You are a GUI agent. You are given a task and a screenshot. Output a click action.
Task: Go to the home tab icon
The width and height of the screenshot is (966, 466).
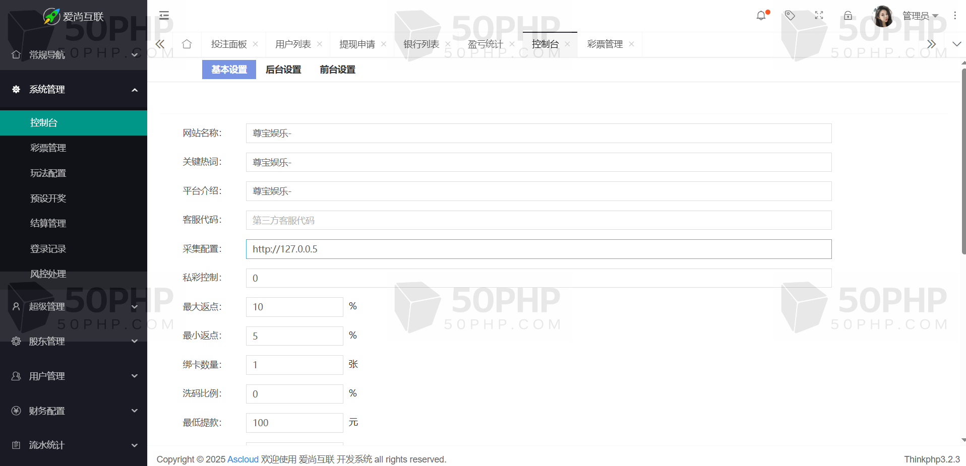tap(187, 44)
